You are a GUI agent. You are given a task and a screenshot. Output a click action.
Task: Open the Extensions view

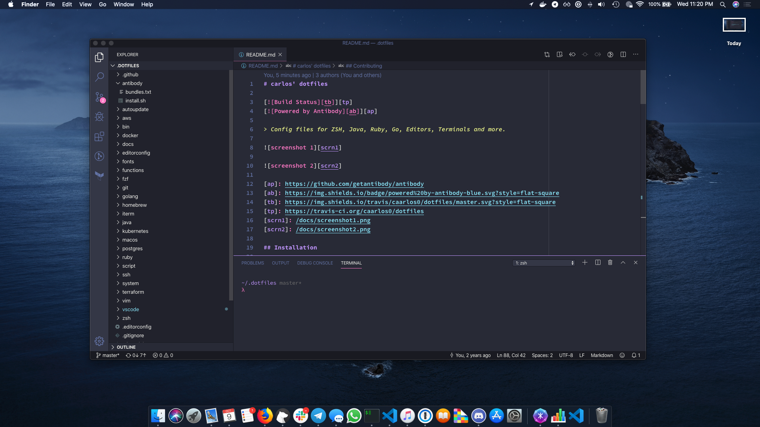(x=99, y=136)
